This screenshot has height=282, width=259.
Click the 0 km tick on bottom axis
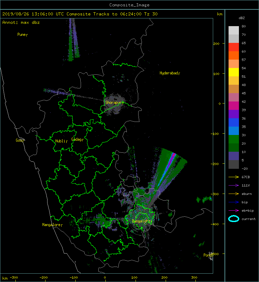[105, 278]
